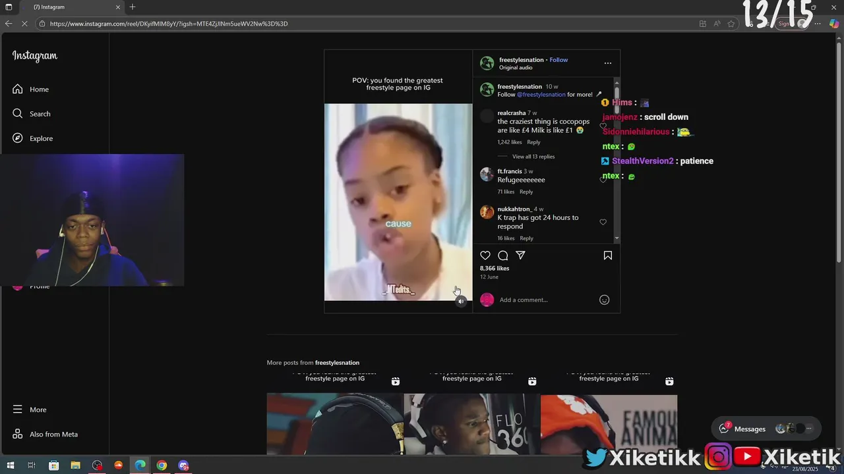844x474 pixels.
Task: Open Discord from the taskbar
Action: click(183, 465)
